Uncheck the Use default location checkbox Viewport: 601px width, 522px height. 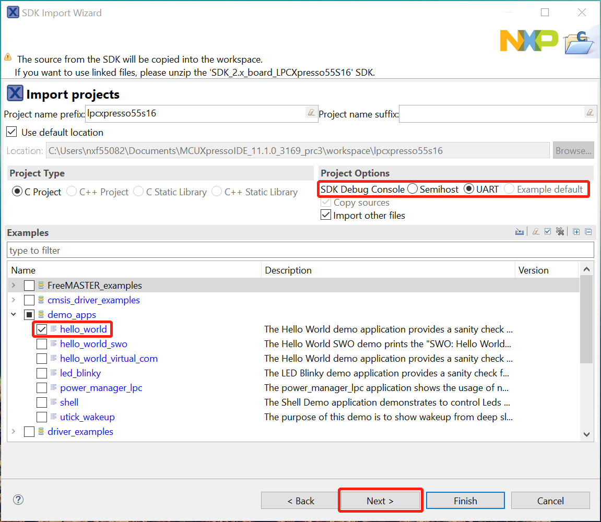click(11, 132)
